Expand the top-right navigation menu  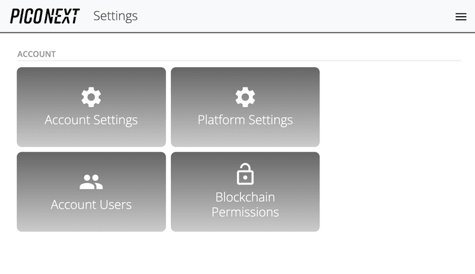pos(461,17)
